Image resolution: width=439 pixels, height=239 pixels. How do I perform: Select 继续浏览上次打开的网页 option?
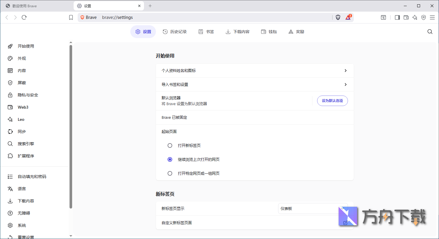coord(170,159)
